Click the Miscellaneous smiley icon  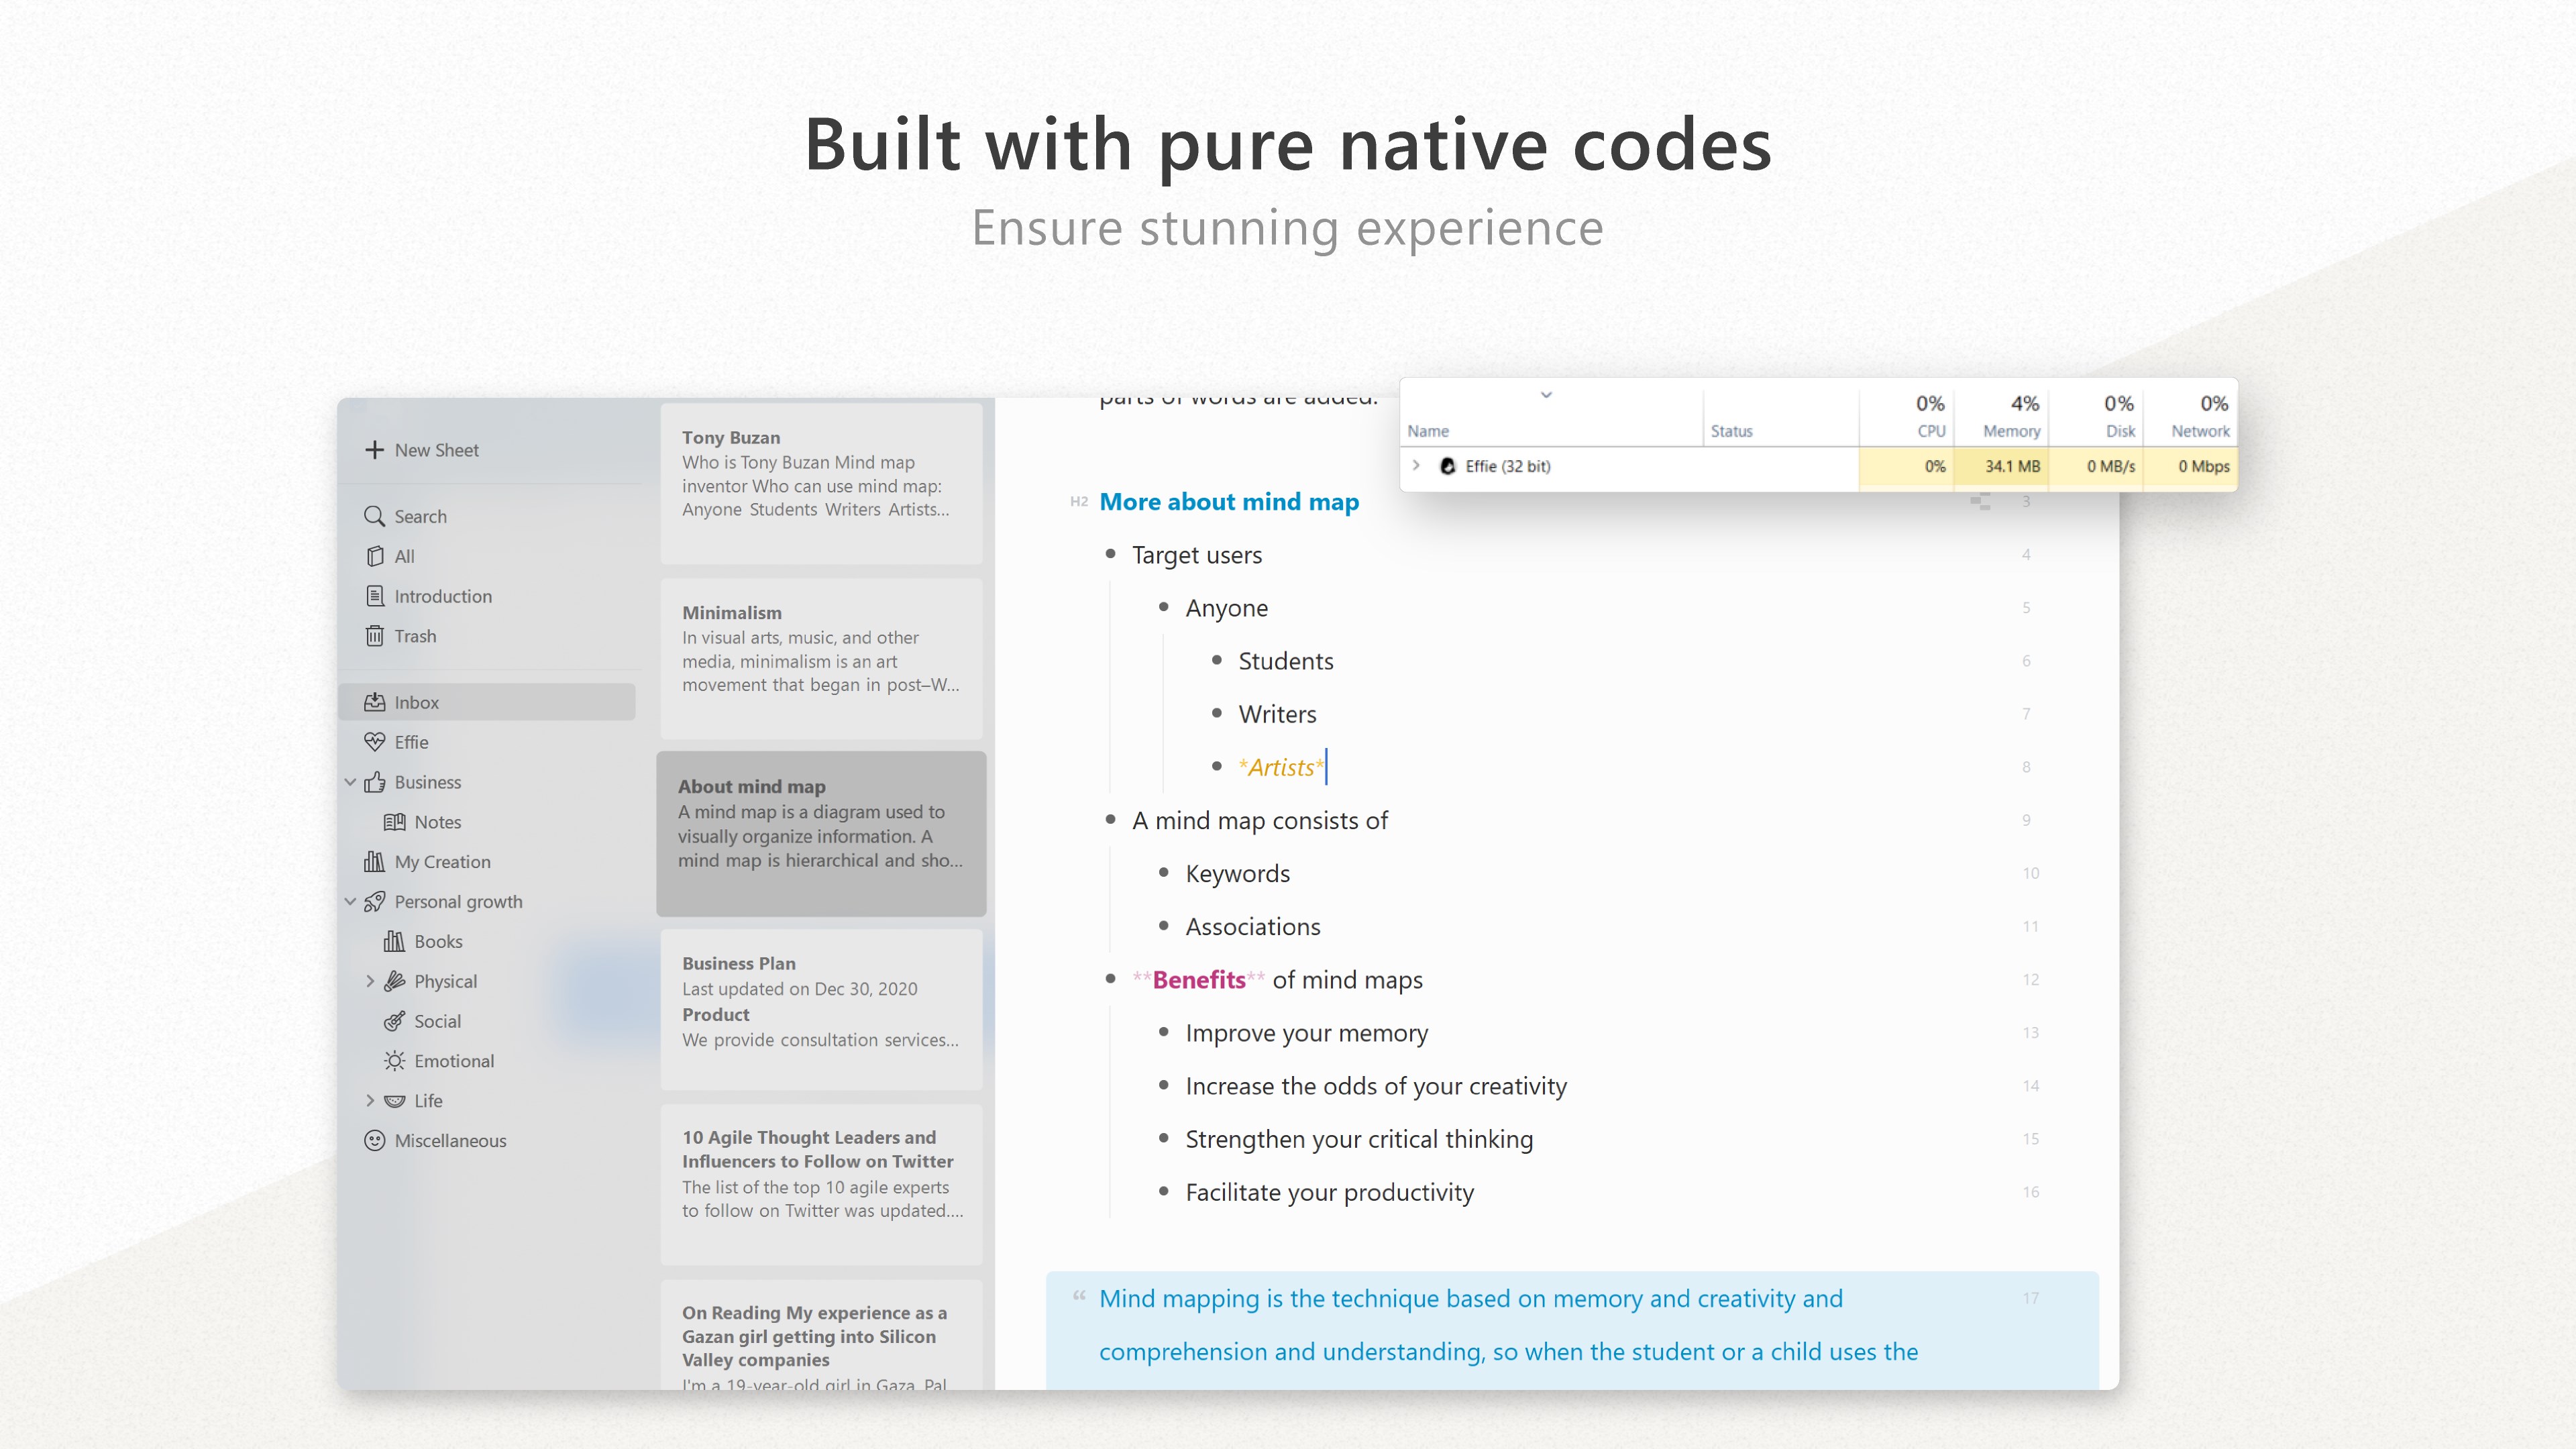click(374, 1140)
